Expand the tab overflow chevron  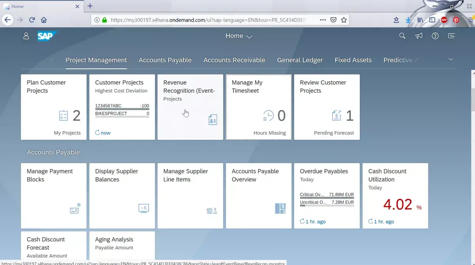pos(450,59)
